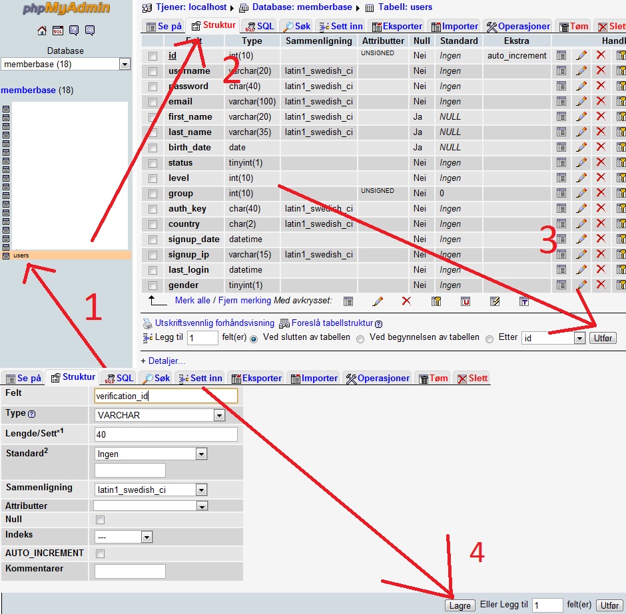Click 'Fjern merking' link
Screen dimensions: 626x614
pos(244,300)
